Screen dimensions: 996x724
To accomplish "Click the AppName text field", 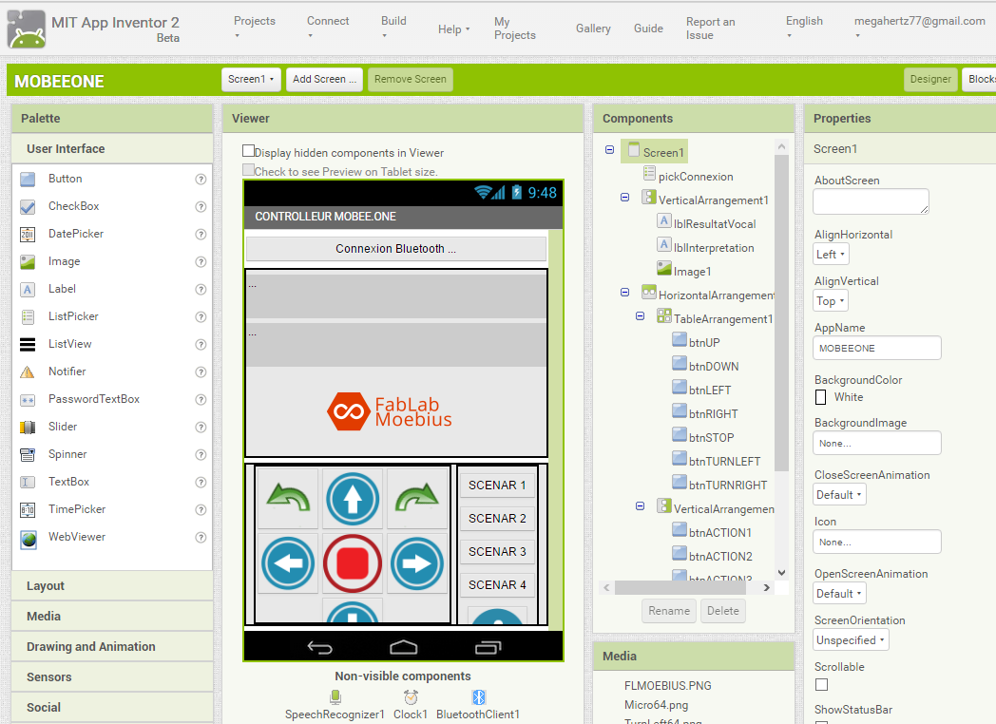I will [876, 348].
